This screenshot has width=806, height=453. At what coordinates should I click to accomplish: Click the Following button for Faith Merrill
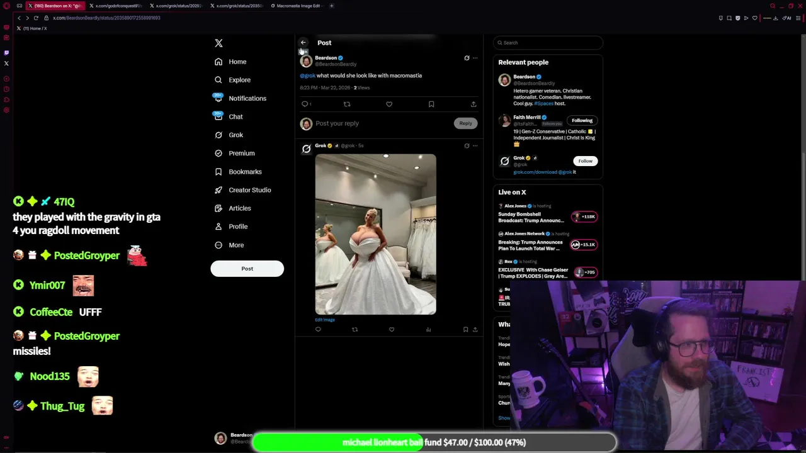582,120
